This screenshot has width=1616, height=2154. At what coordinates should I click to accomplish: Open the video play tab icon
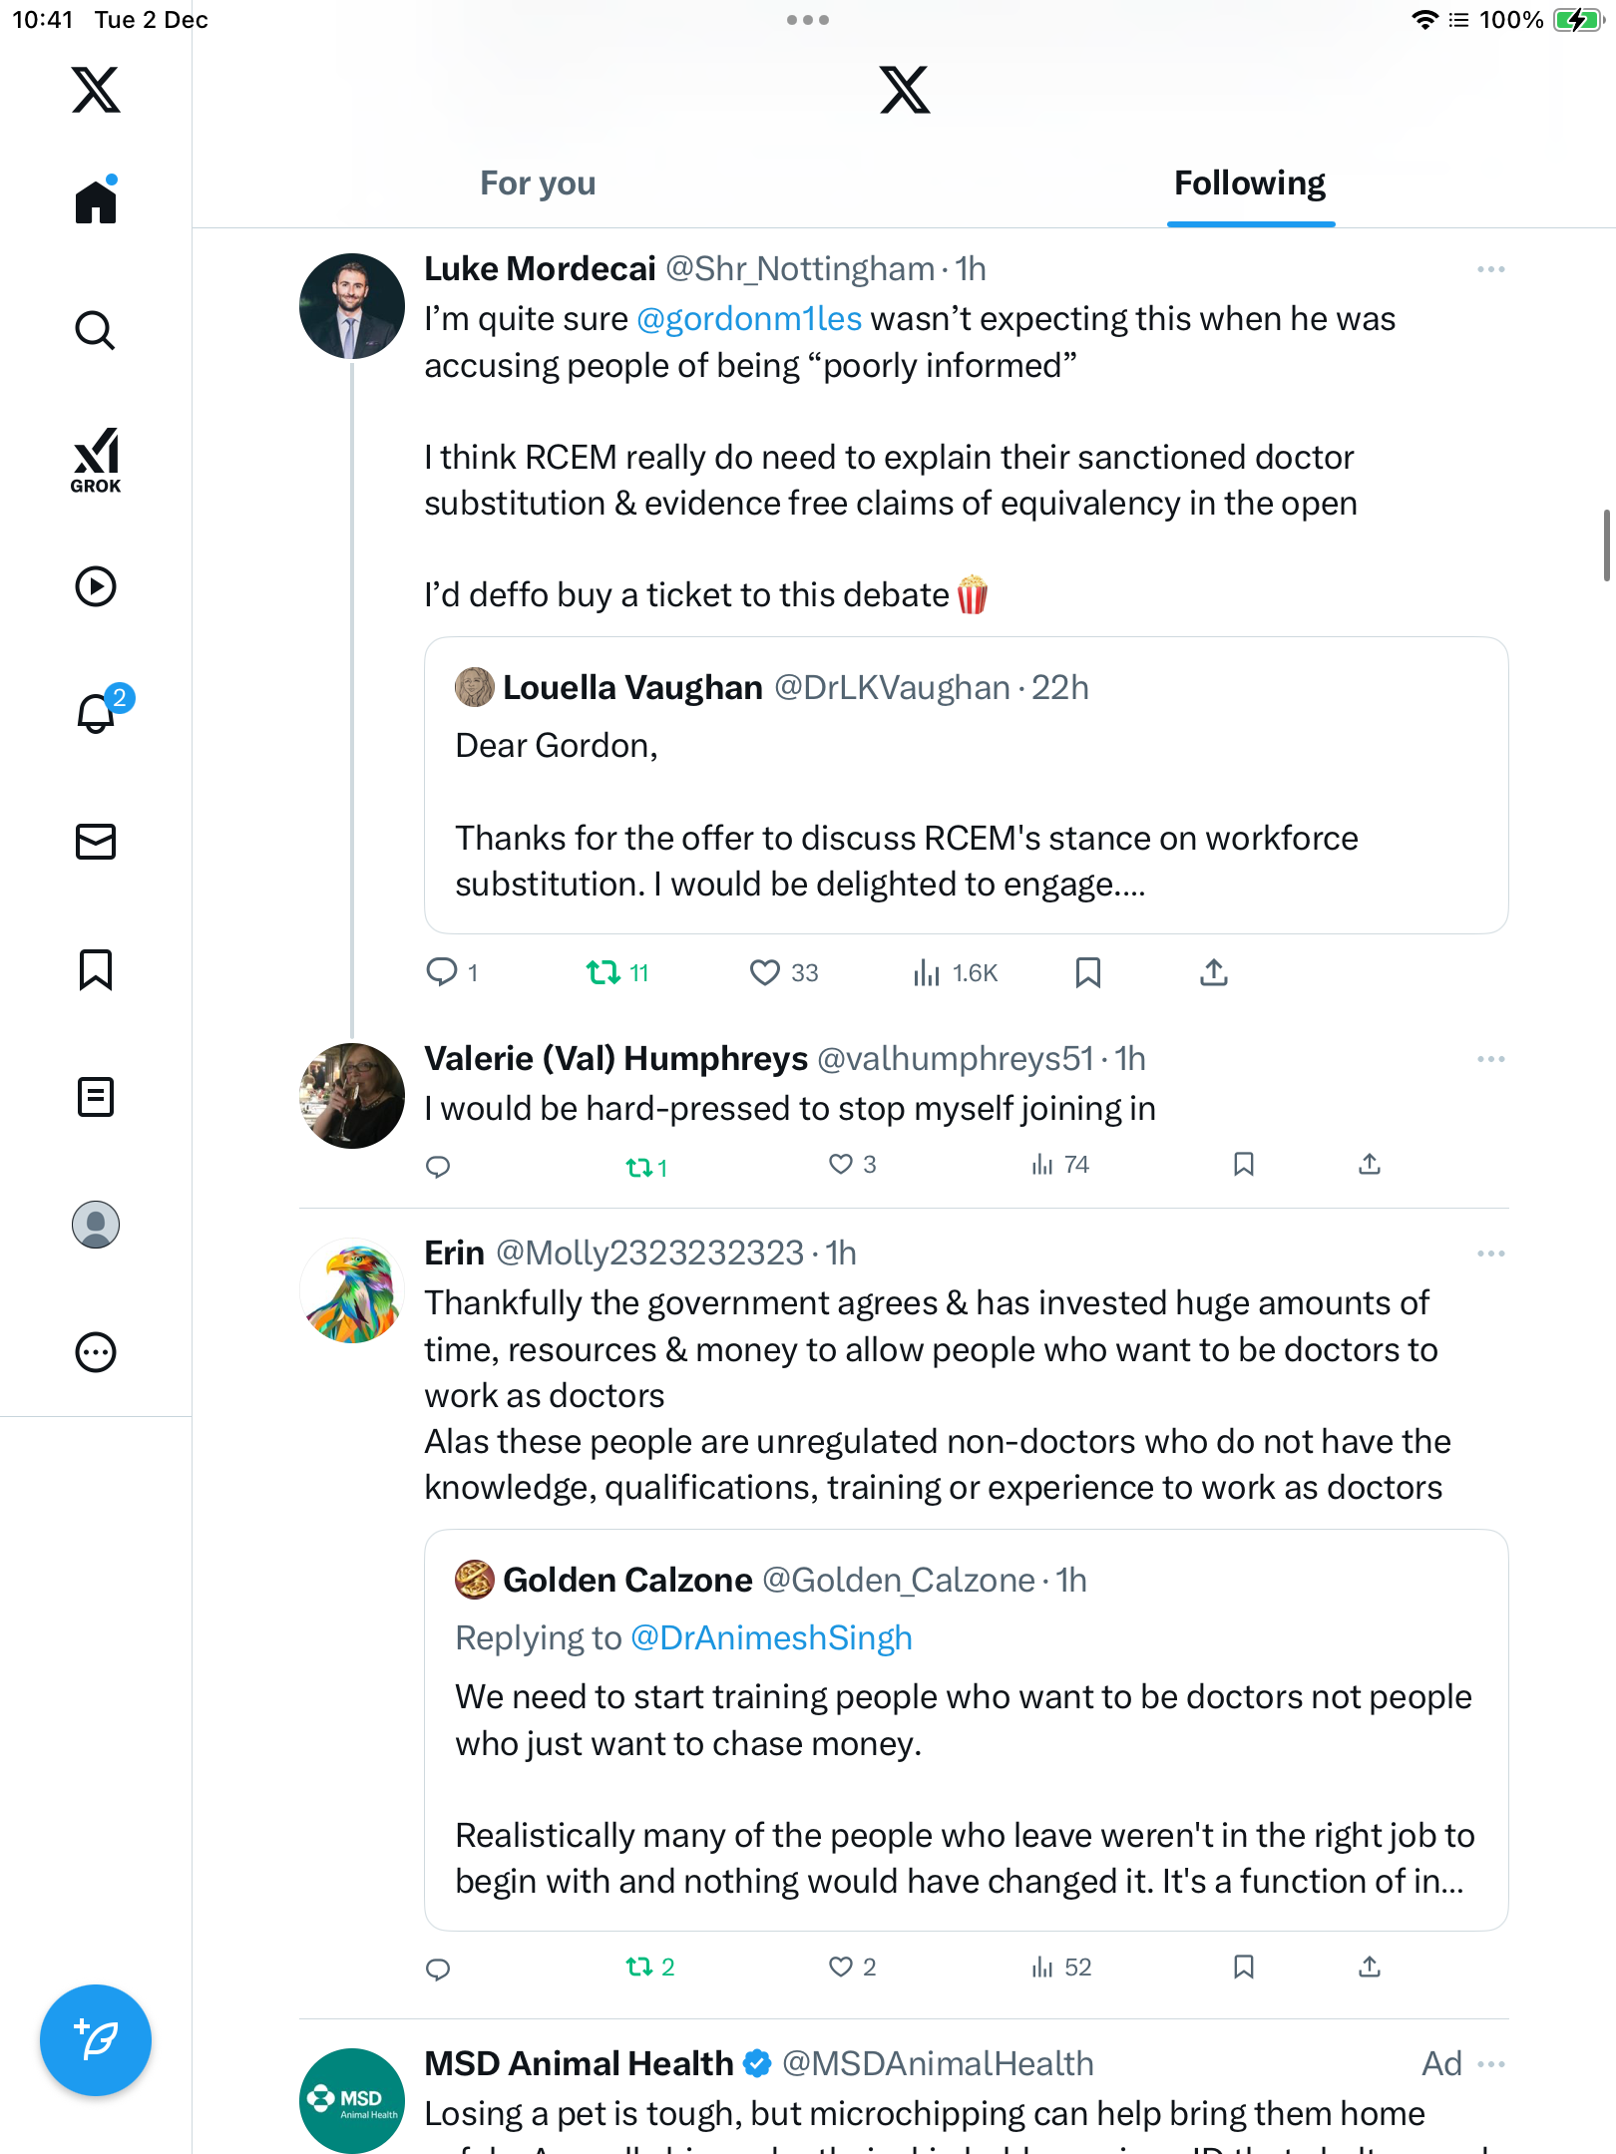pos(96,586)
